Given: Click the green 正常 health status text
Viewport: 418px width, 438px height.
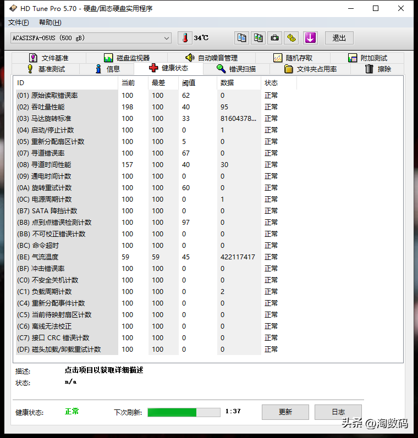Looking at the screenshot, I should (72, 412).
